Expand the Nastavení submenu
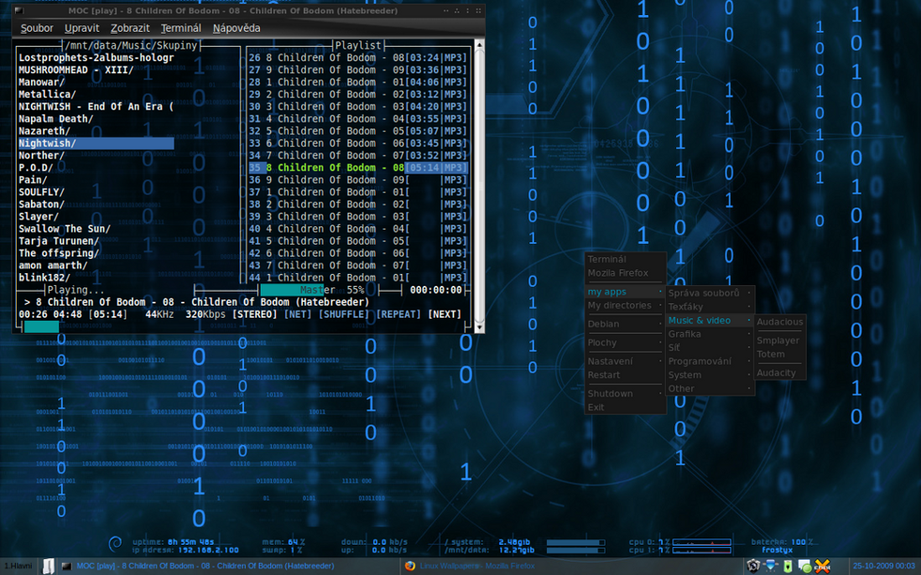The image size is (921, 575). click(x=625, y=361)
